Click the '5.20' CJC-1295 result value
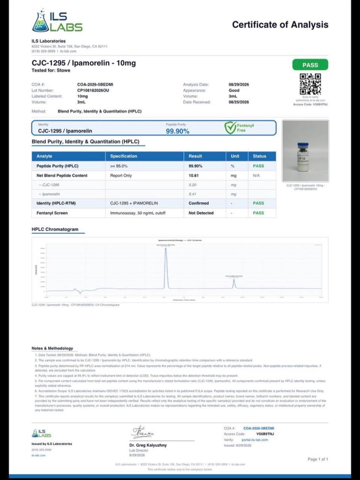Screen dimensions: 360x480 [193, 185]
